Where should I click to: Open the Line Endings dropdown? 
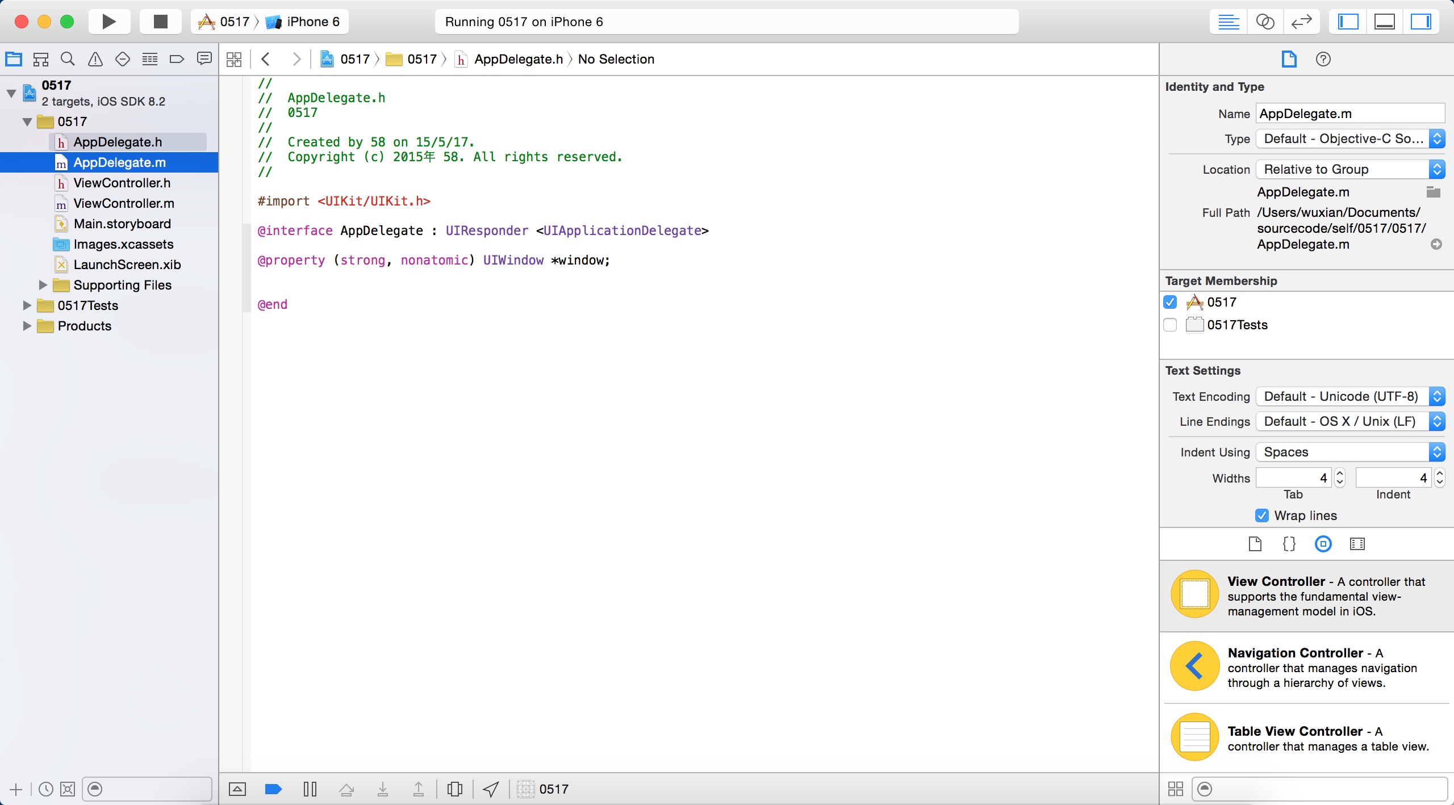pos(1349,421)
